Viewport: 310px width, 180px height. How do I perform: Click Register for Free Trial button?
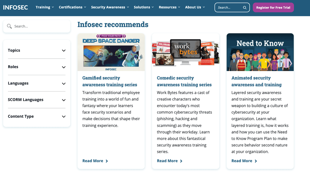[273, 8]
